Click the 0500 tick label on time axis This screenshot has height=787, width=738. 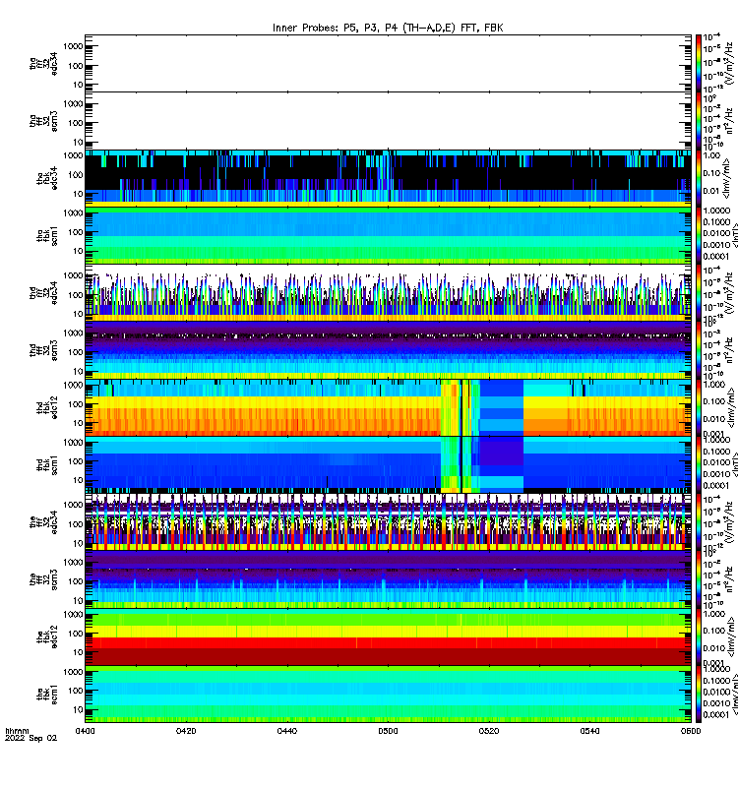click(x=388, y=731)
